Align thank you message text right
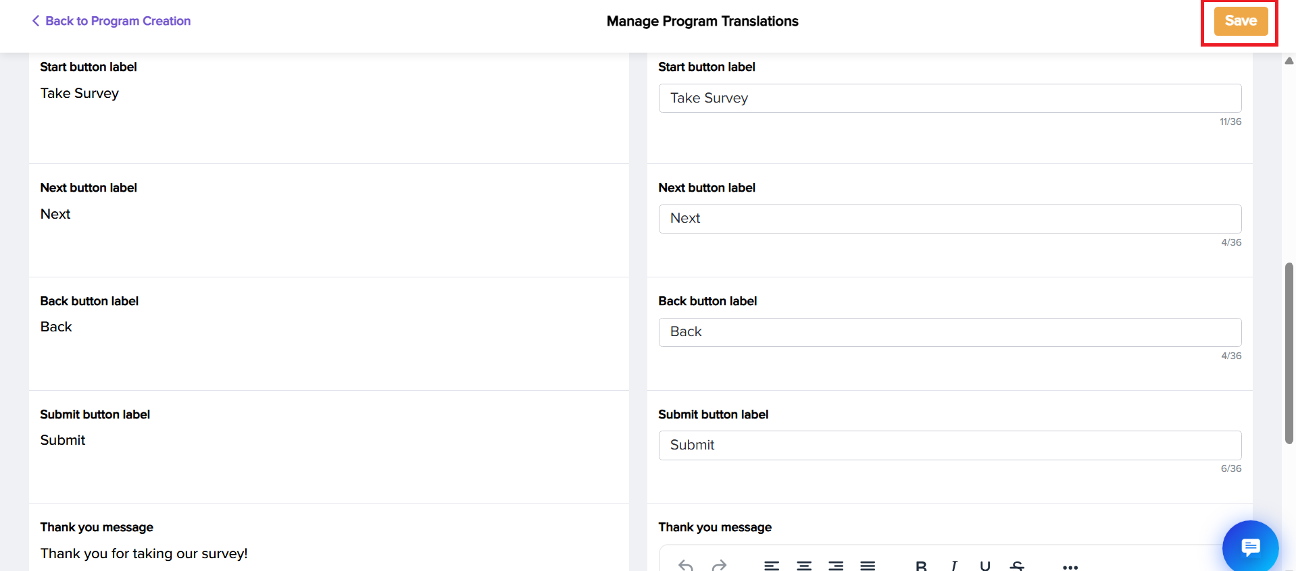This screenshot has height=571, width=1296. (x=836, y=566)
